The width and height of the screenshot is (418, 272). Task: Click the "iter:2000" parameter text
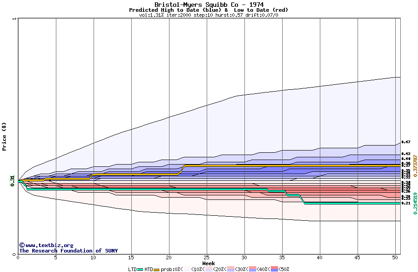click(x=179, y=15)
